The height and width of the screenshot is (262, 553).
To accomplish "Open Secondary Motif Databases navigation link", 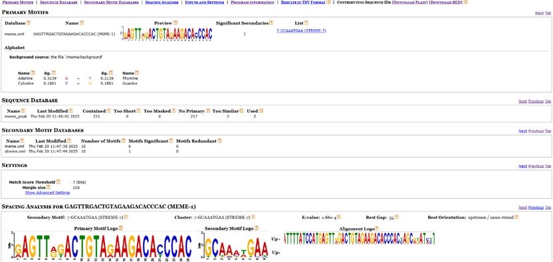I will 112,2.
